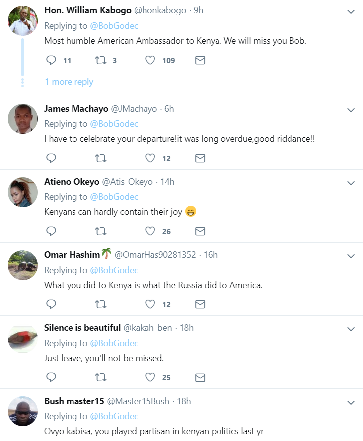Viewport: 363px width, 441px height.
Task: Show 1 more reply under Kabogo's tweet
Action: [69, 81]
